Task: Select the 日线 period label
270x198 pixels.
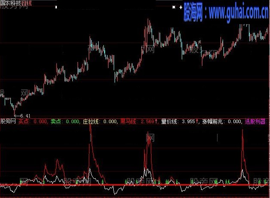Action: click(26, 3)
